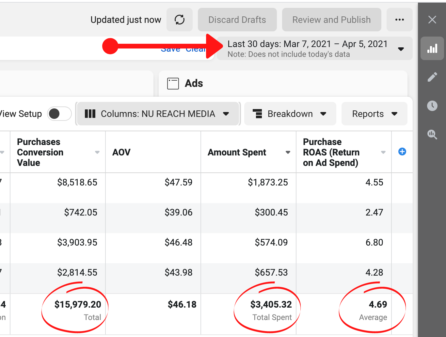Open the Breakdown dropdown
446x337 pixels.
pos(290,114)
